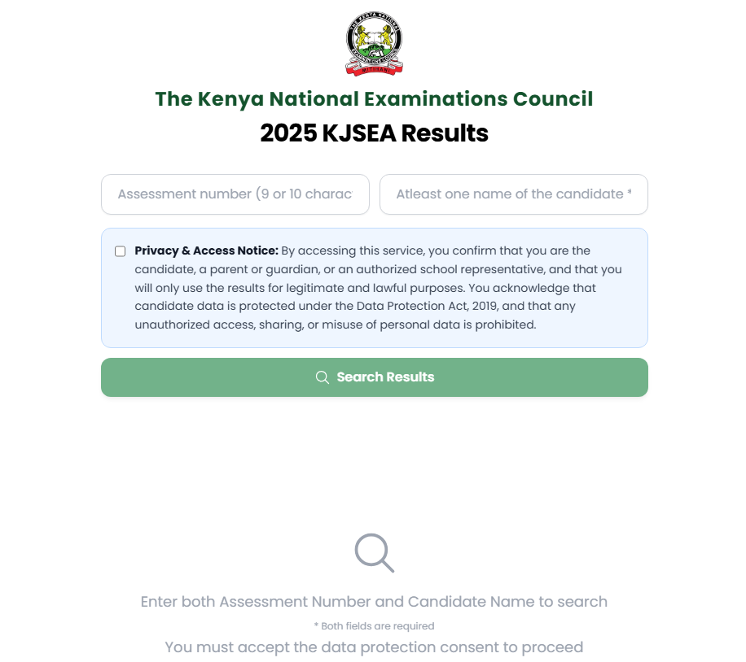Click the asterisk in the candidate name field
The image size is (746, 662).
tap(630, 194)
